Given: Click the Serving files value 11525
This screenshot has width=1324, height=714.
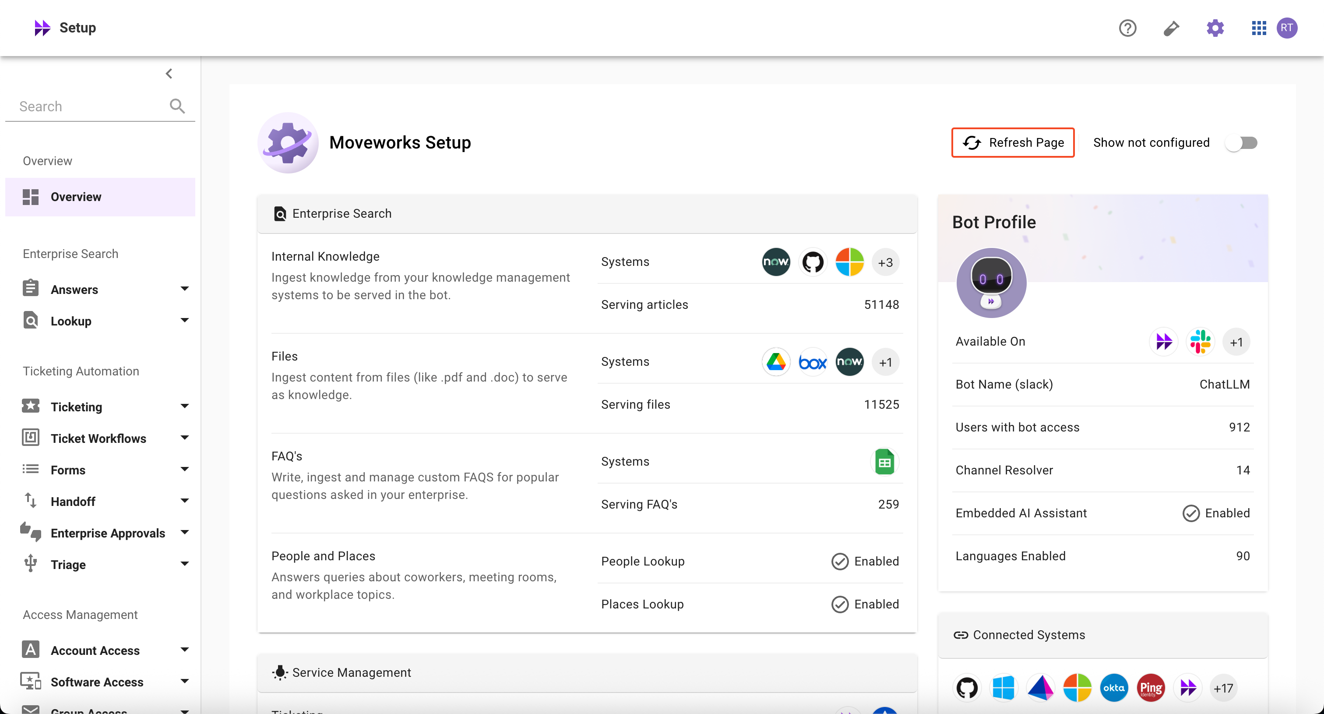Looking at the screenshot, I should click(x=881, y=405).
